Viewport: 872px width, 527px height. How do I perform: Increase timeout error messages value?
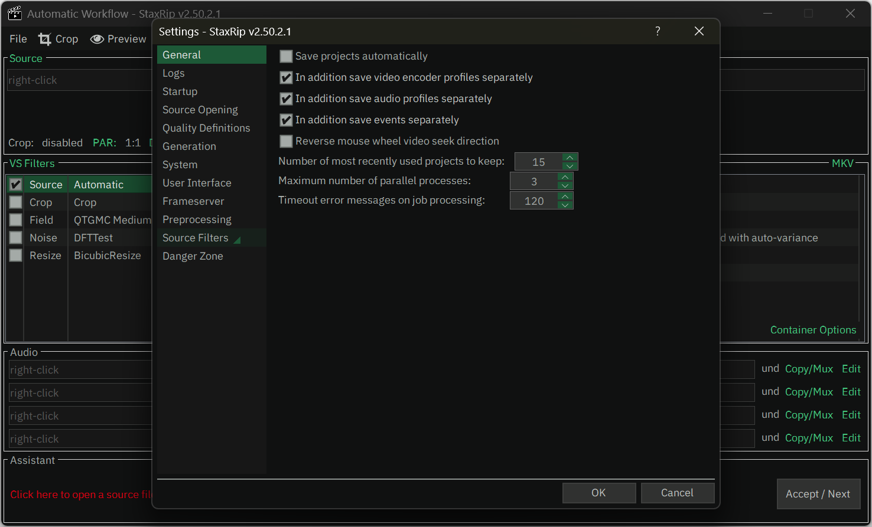coord(565,197)
